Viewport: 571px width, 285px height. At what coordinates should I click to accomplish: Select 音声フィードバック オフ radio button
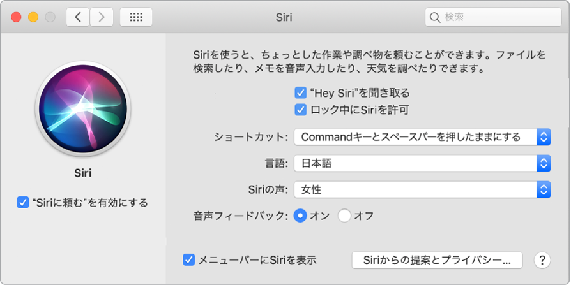(344, 216)
